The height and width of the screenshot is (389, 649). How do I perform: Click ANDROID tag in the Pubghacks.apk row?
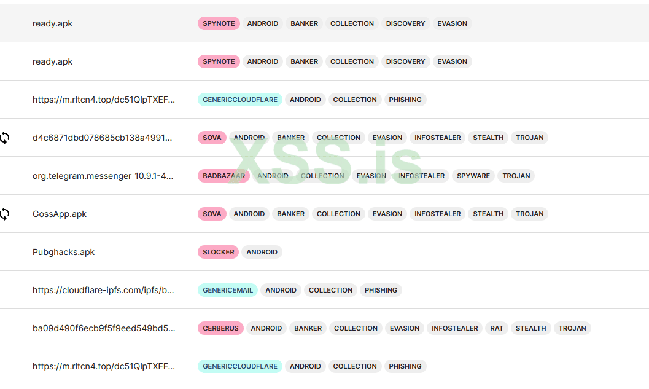(x=262, y=252)
